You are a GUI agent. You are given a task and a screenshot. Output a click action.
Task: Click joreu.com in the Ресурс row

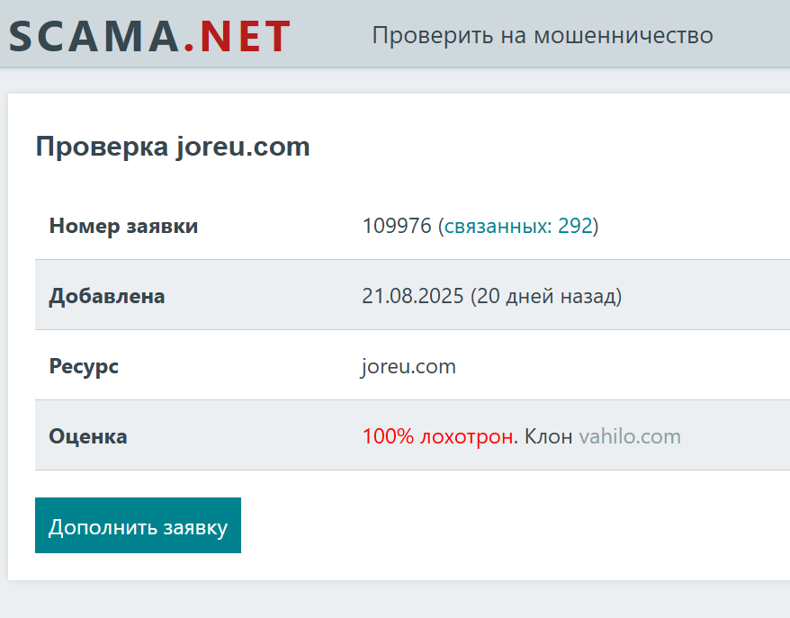408,367
